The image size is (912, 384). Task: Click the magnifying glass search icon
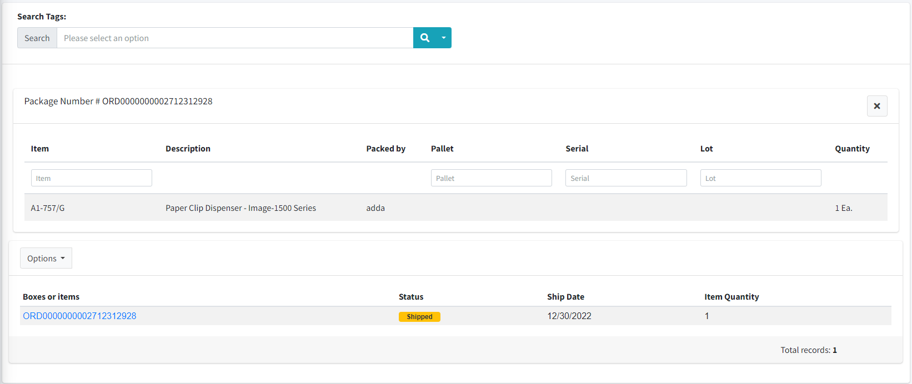[425, 38]
